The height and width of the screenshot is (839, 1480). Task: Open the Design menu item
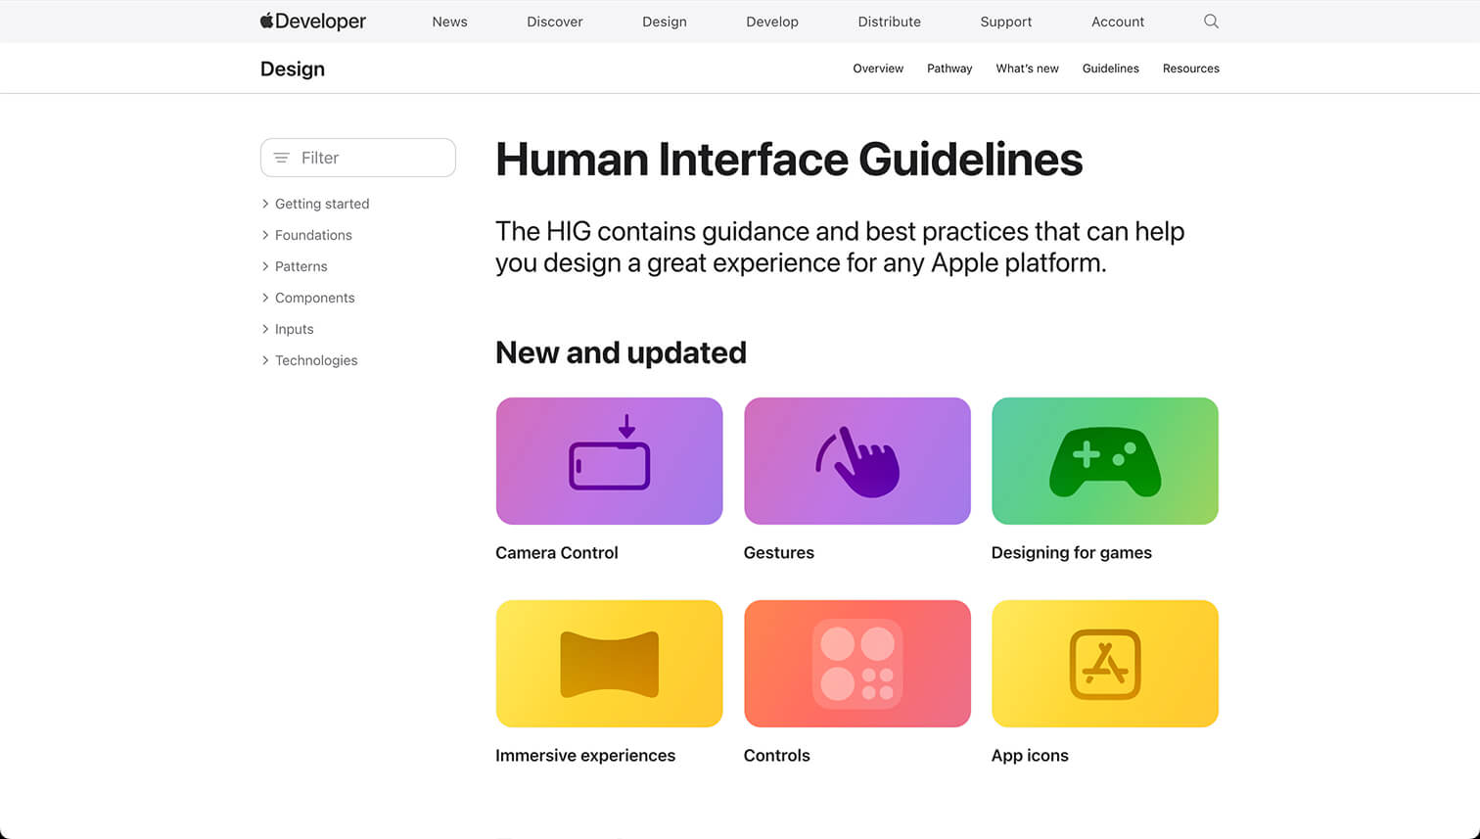(664, 22)
